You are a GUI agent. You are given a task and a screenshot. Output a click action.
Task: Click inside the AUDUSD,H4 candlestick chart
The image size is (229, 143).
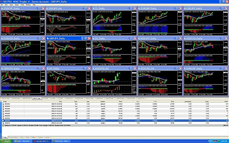click(112, 78)
